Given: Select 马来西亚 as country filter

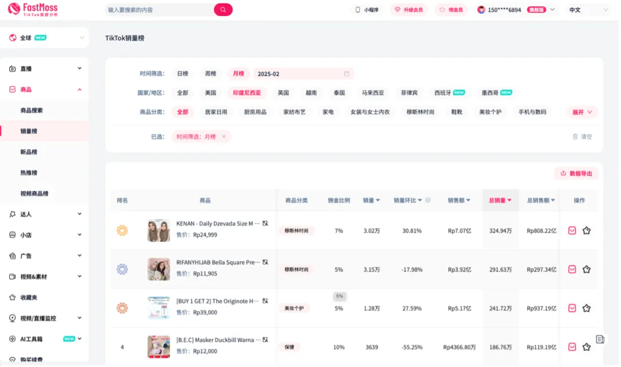Looking at the screenshot, I should pos(374,93).
